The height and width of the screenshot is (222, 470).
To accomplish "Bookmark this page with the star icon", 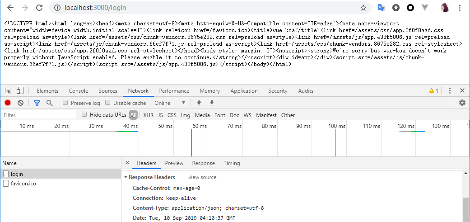I will (363, 8).
